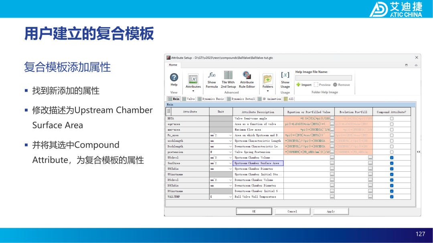Open unit dropdown for Pr_area

(x=230, y=135)
